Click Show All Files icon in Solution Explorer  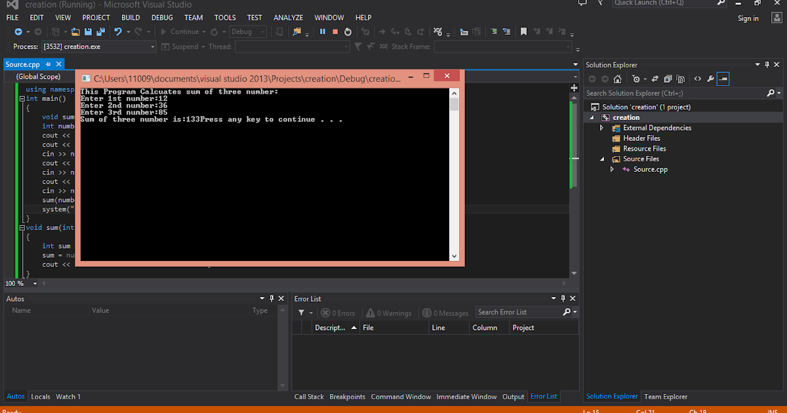(x=680, y=79)
